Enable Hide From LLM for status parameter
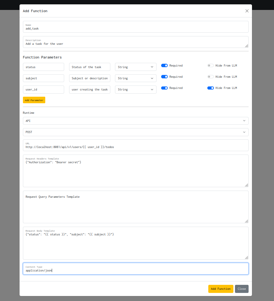 210,65
